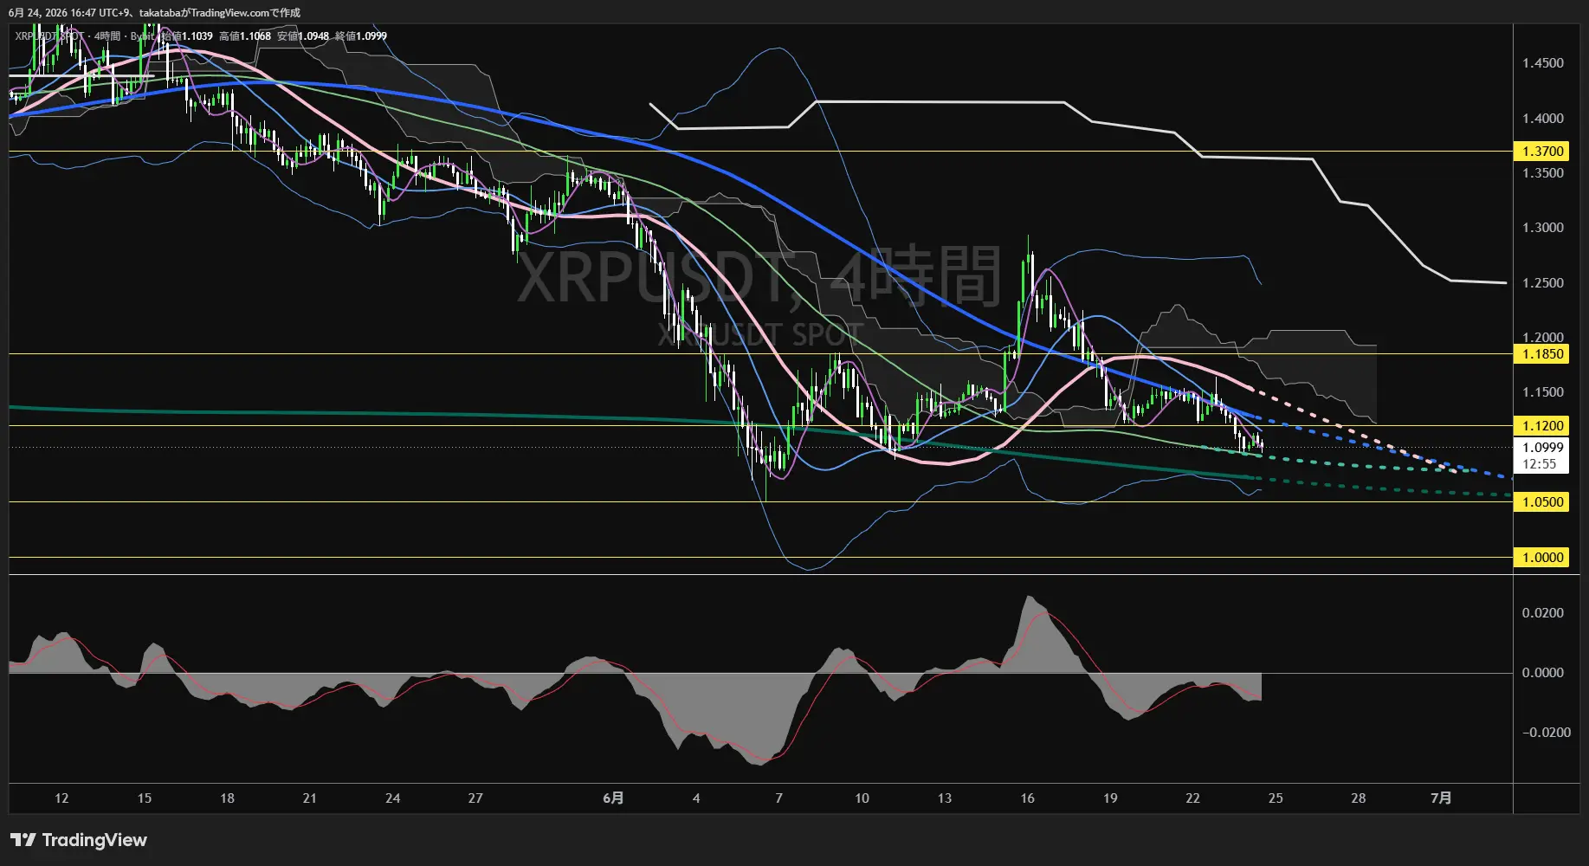Screen dimensions: 1589x866
Task: Click date 16 on the time axis
Action: (1027, 798)
